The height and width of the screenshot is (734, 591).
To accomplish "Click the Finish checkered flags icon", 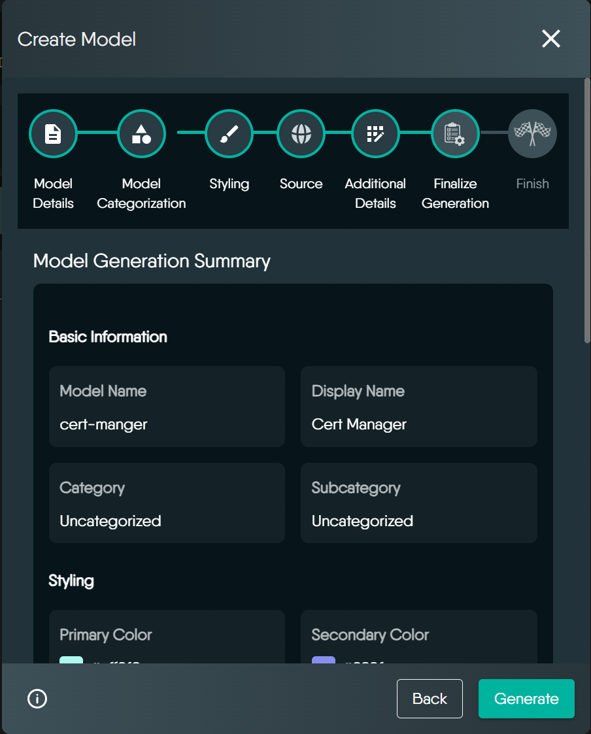I will point(532,134).
